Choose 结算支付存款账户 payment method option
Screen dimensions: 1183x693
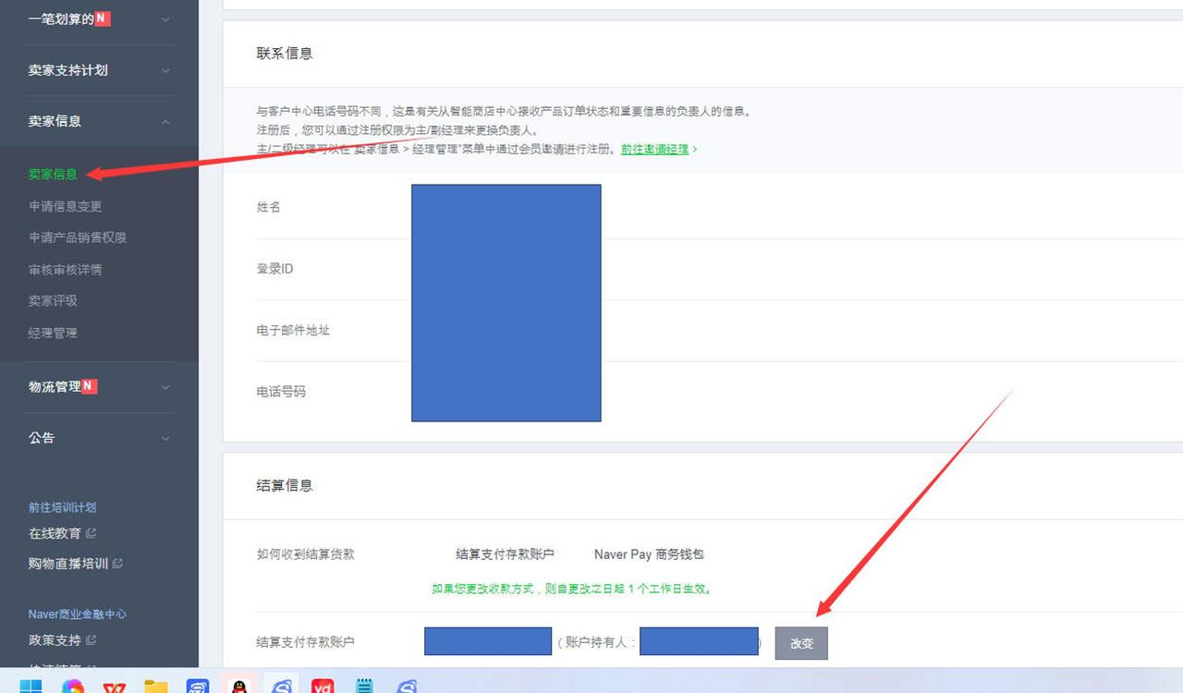[x=505, y=554]
